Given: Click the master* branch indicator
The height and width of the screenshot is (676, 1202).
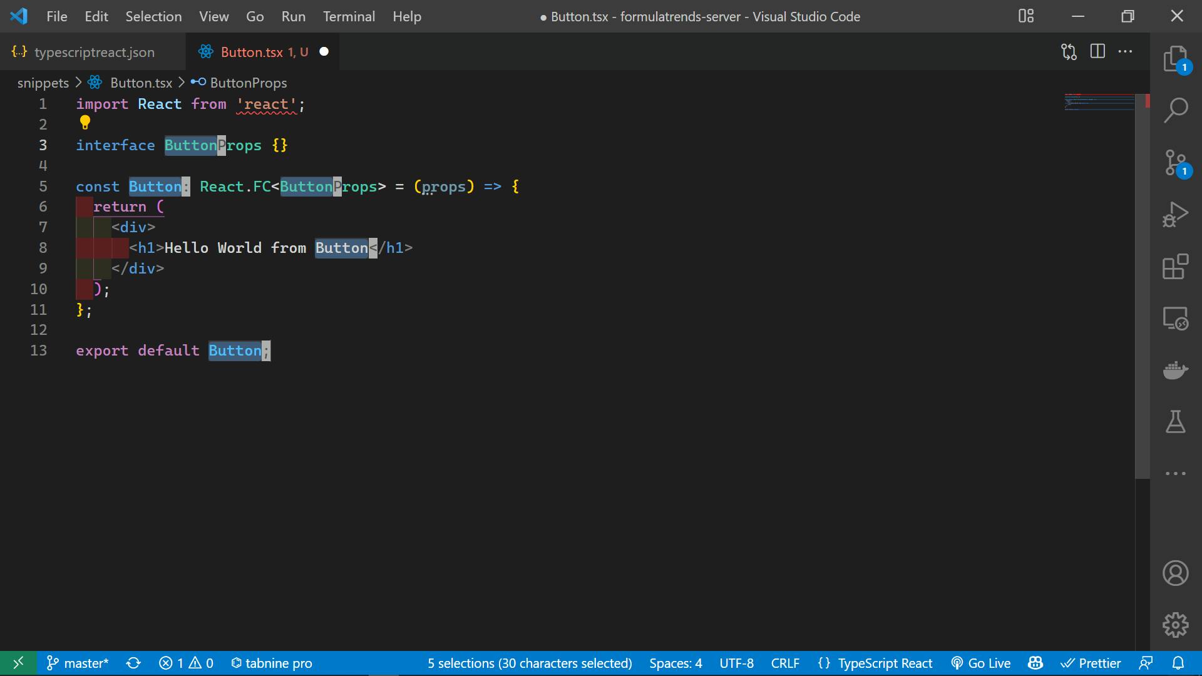Looking at the screenshot, I should click(78, 663).
